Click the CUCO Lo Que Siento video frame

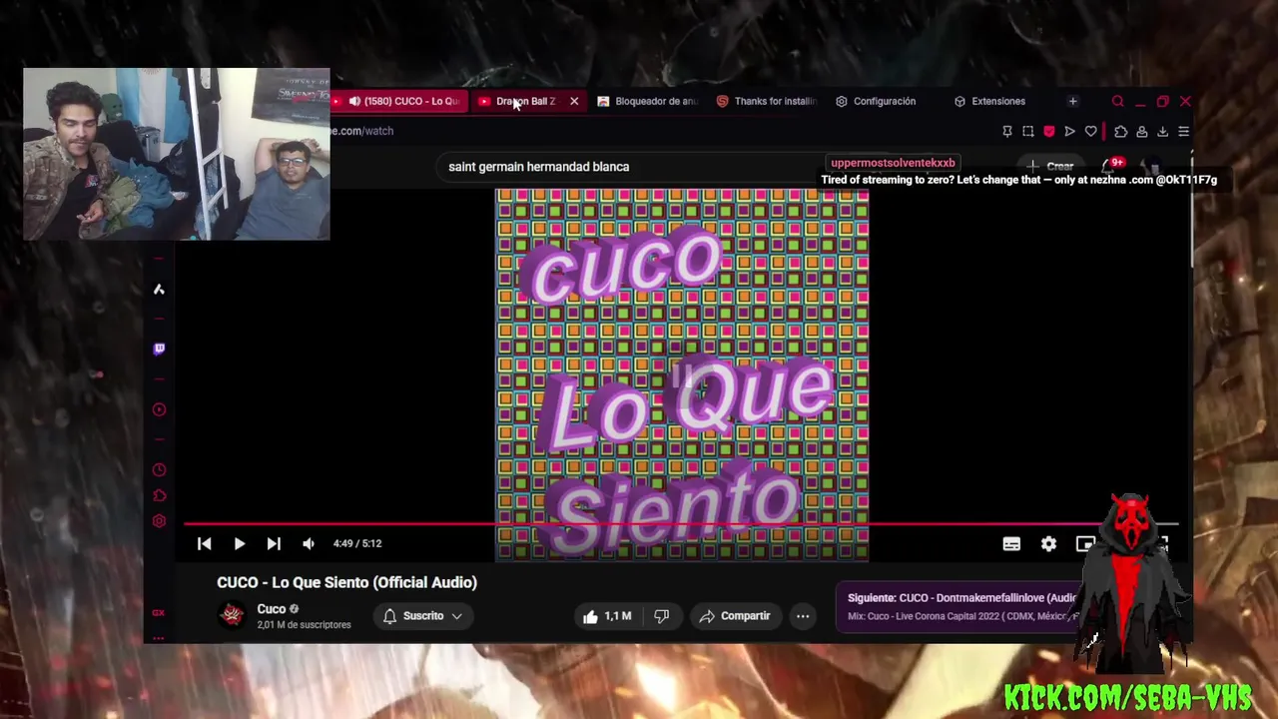pyautogui.click(x=682, y=374)
